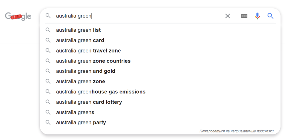The width and height of the screenshot is (285, 140).
Task: Choose 'australia green zone countries' suggestion
Action: (x=160, y=61)
